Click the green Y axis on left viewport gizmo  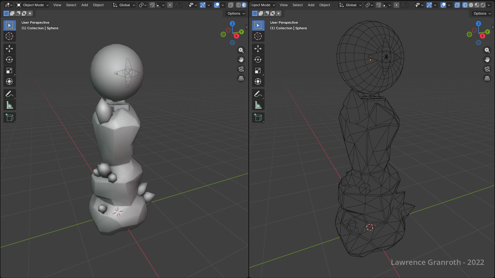pos(241,32)
